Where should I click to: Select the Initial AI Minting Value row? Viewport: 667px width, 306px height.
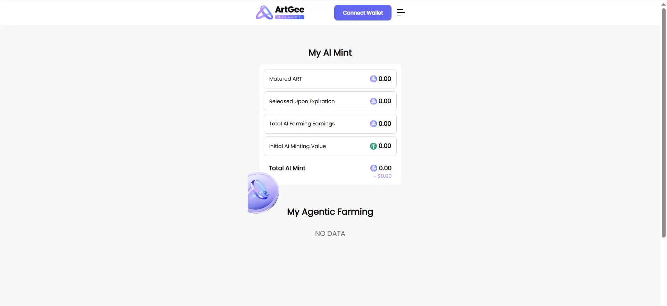click(x=330, y=146)
